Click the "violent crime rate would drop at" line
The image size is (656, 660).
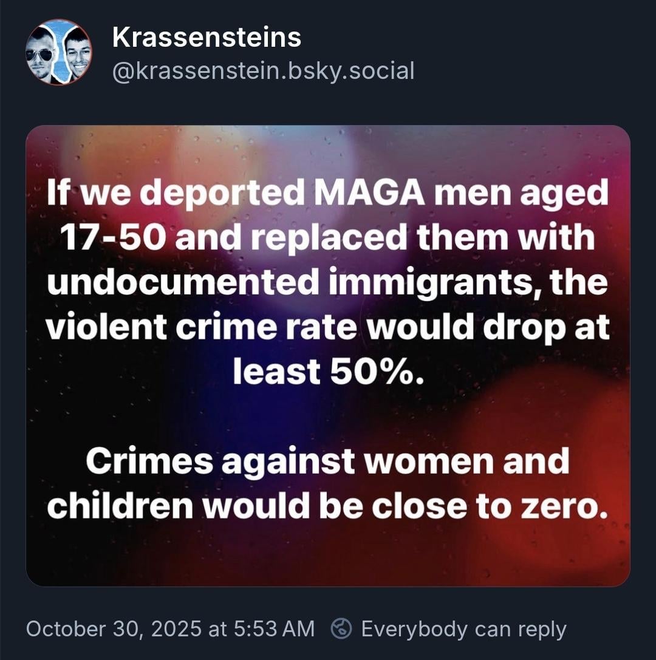click(328, 328)
